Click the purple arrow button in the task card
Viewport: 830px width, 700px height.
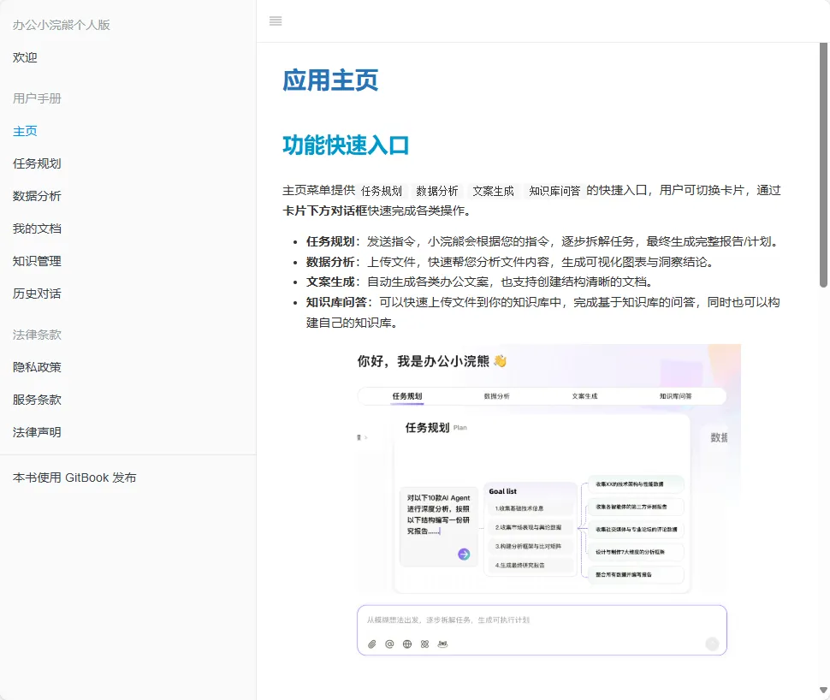(x=464, y=554)
